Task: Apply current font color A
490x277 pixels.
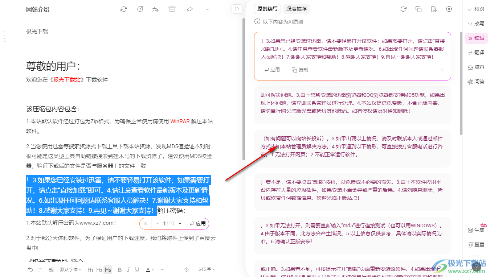Action: (148, 269)
